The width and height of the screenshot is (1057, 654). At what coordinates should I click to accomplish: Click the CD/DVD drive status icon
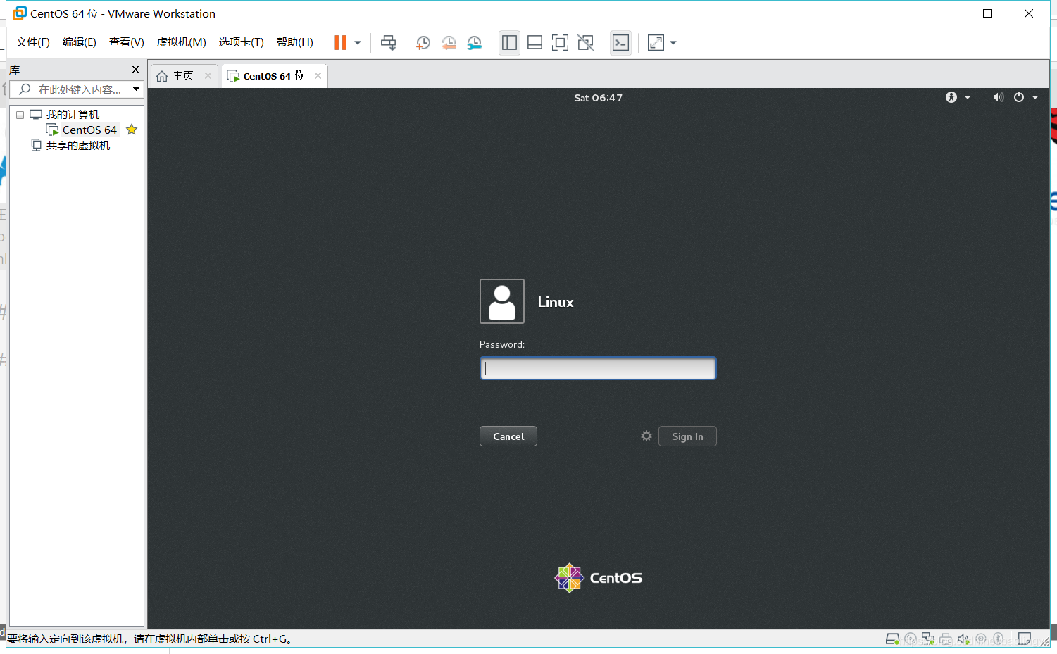point(911,639)
